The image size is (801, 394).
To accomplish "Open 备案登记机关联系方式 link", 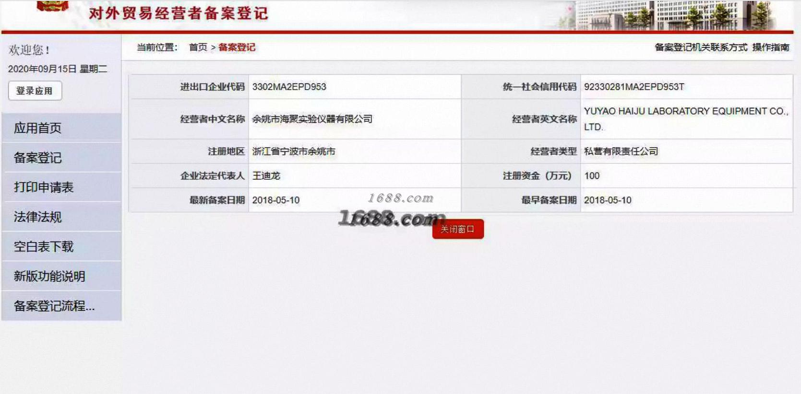I will [701, 47].
